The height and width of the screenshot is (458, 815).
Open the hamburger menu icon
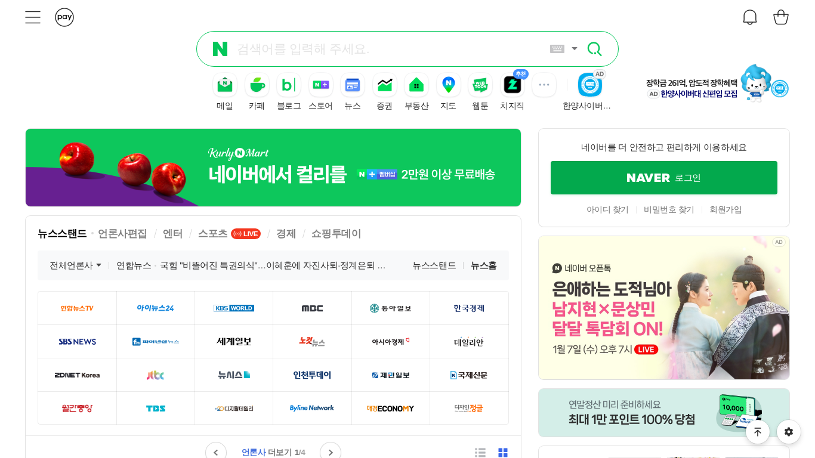[33, 17]
